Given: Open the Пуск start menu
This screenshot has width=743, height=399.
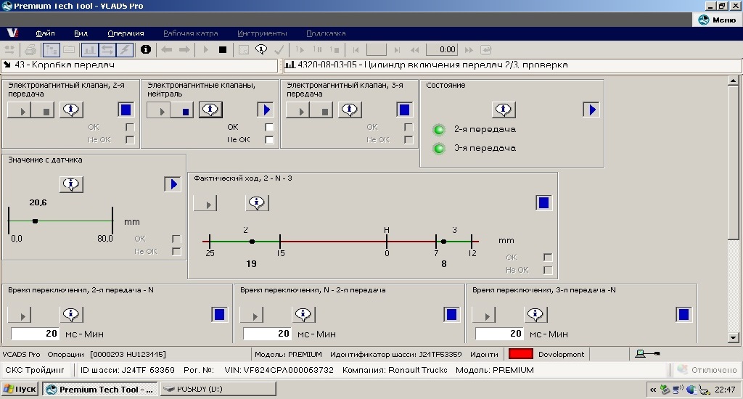Looking at the screenshot, I should tap(20, 389).
